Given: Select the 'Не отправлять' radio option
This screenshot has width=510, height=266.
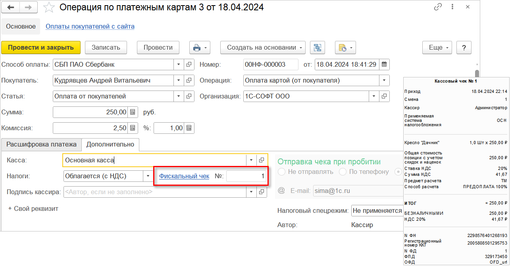Looking at the screenshot, I should [x=282, y=172].
